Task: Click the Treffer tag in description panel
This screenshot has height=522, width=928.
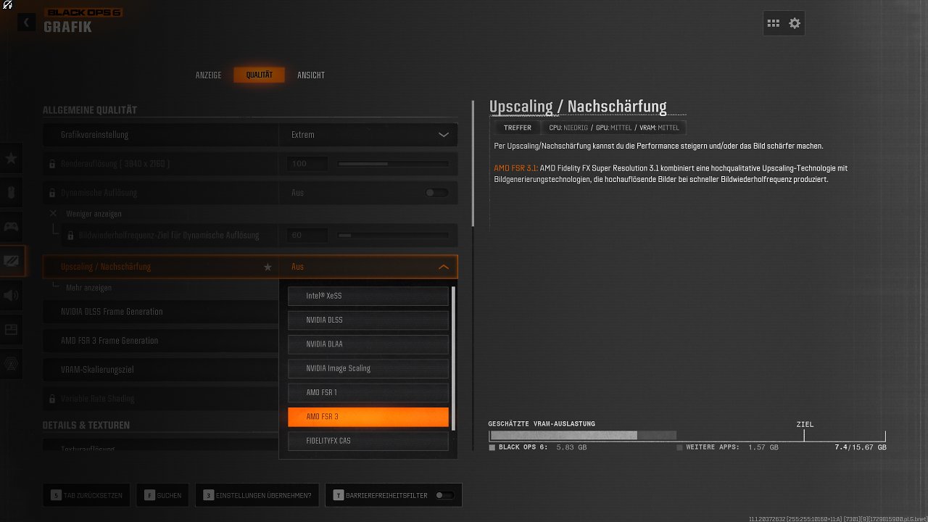Action: pos(518,128)
